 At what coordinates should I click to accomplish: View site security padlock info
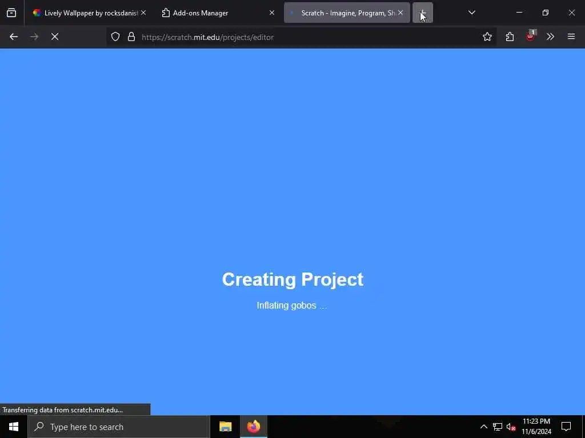(x=131, y=37)
